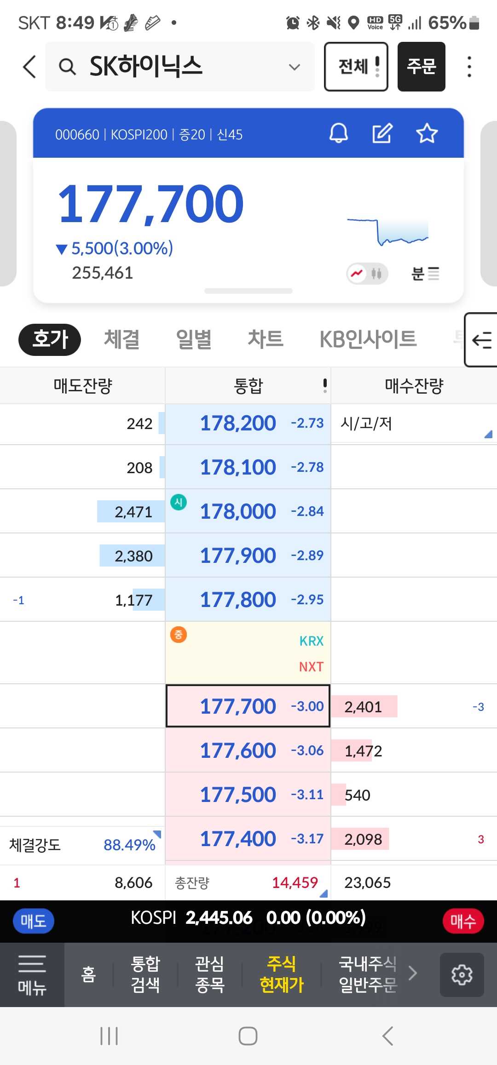This screenshot has width=497, height=1065.
Task: Tap the black 주문 button
Action: (422, 67)
